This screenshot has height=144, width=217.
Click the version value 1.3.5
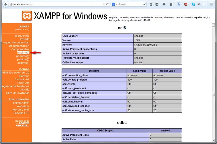[137, 40]
